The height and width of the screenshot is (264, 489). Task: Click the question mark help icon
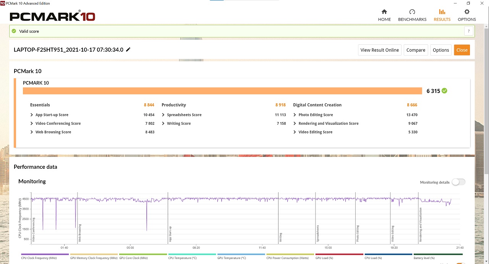(x=469, y=31)
